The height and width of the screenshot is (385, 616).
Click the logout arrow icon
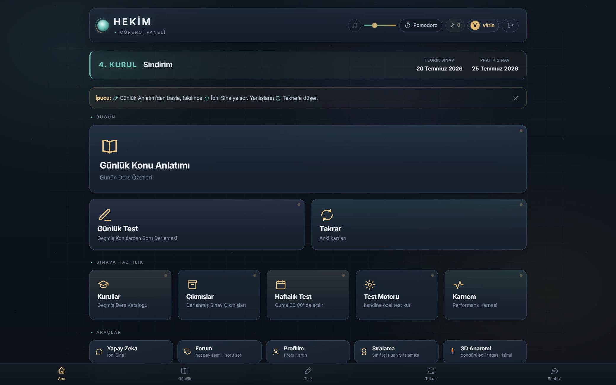tap(510, 25)
